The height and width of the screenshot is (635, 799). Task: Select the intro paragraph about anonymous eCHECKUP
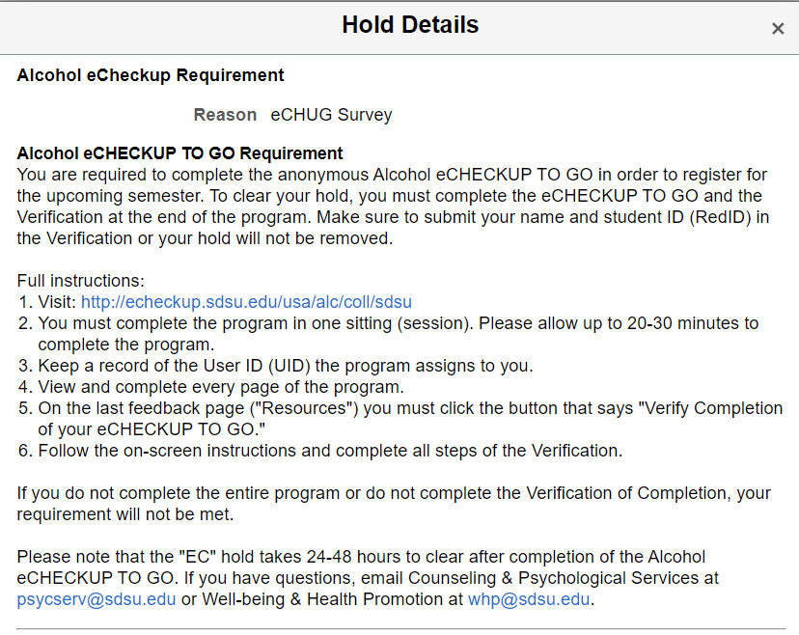coord(393,207)
